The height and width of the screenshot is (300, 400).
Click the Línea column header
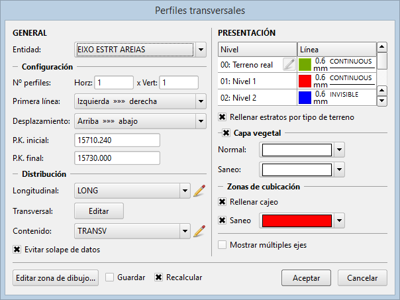[x=337, y=49]
